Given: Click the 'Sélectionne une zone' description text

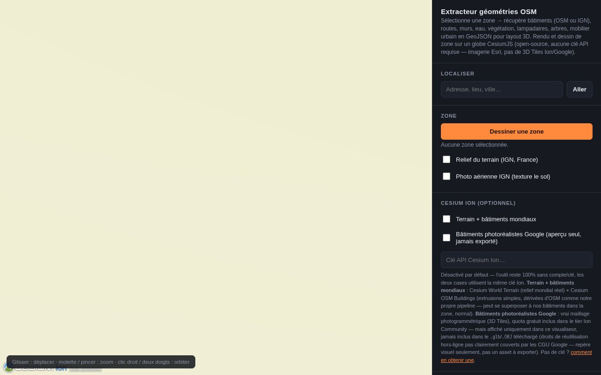Looking at the screenshot, I should tap(516, 36).
